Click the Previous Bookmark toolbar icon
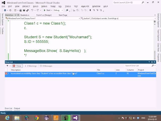The height and width of the screenshot is (121, 161). point(94,10)
